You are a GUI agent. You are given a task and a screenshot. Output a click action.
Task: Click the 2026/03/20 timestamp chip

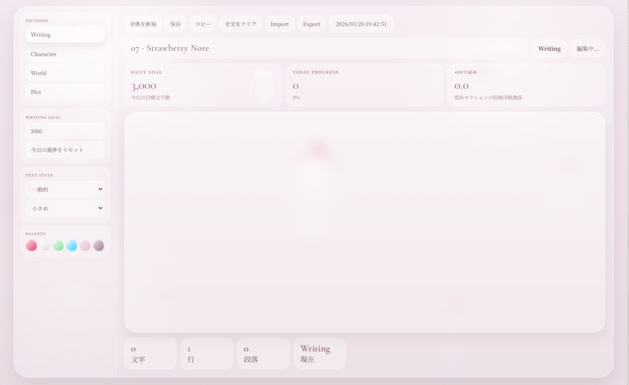[361, 24]
